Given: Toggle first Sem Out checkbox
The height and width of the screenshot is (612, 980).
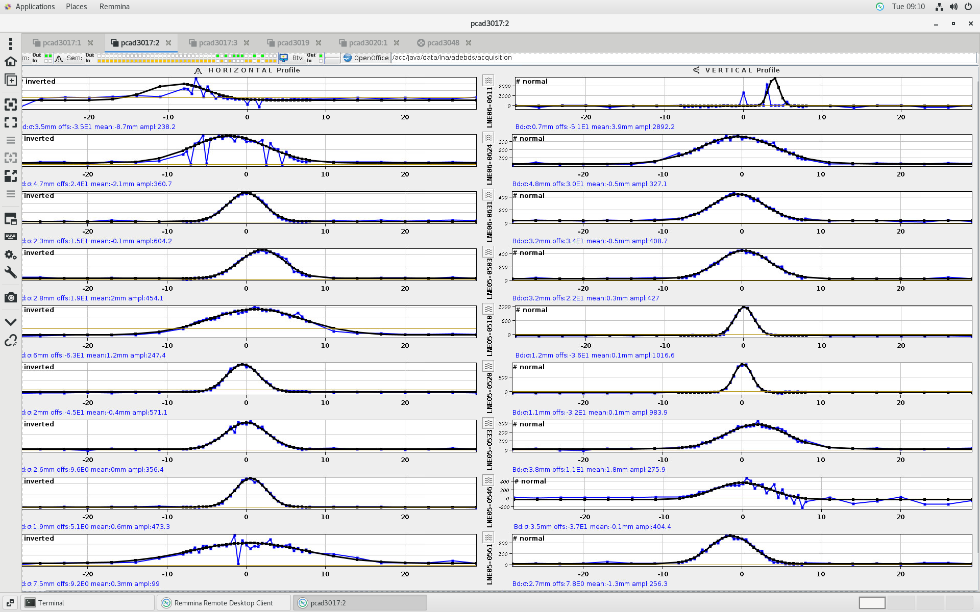Looking at the screenshot, I should coord(100,55).
